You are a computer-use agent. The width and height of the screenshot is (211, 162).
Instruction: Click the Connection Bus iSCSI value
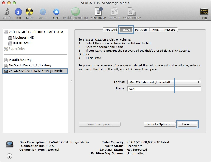click(x=51, y=146)
